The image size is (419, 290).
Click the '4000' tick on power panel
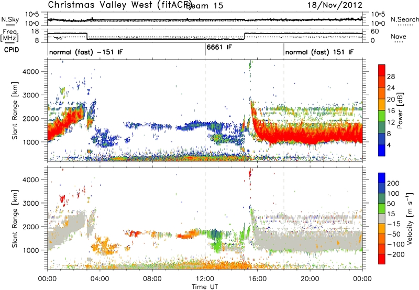tap(31, 72)
